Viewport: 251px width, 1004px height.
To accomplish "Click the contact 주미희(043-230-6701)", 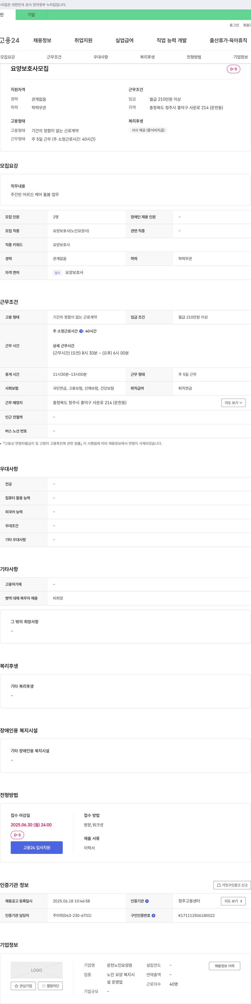I will click(72, 916).
